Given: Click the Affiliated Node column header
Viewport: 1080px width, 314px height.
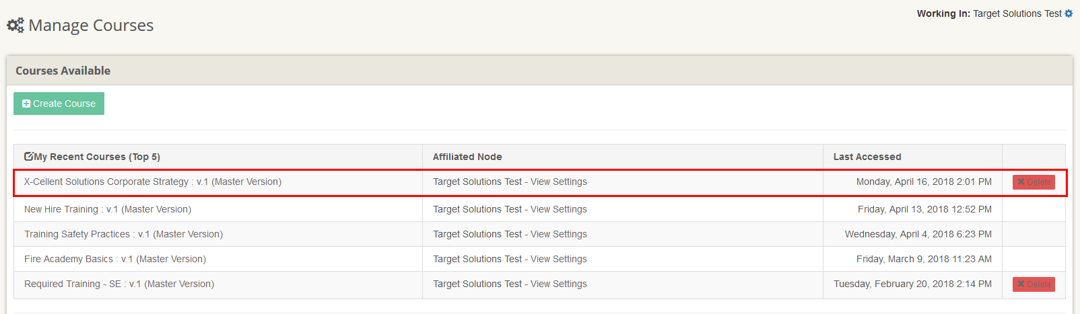Looking at the screenshot, I should point(467,157).
